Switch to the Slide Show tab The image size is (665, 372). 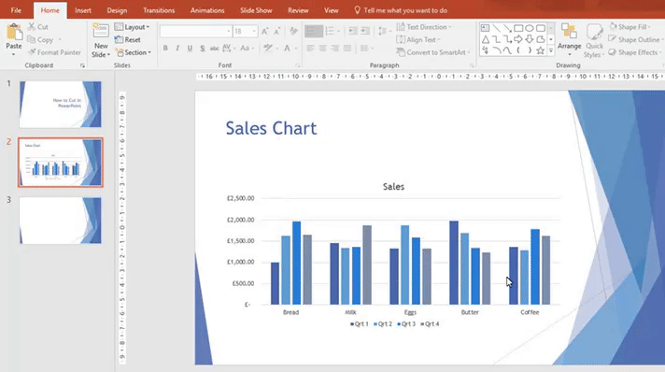[x=256, y=10]
